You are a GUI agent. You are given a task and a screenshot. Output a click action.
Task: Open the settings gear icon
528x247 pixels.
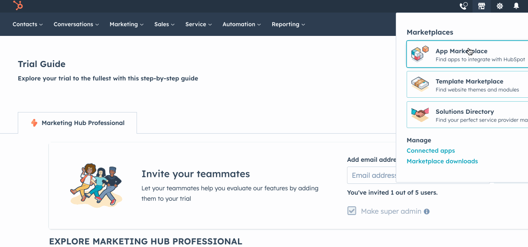500,6
